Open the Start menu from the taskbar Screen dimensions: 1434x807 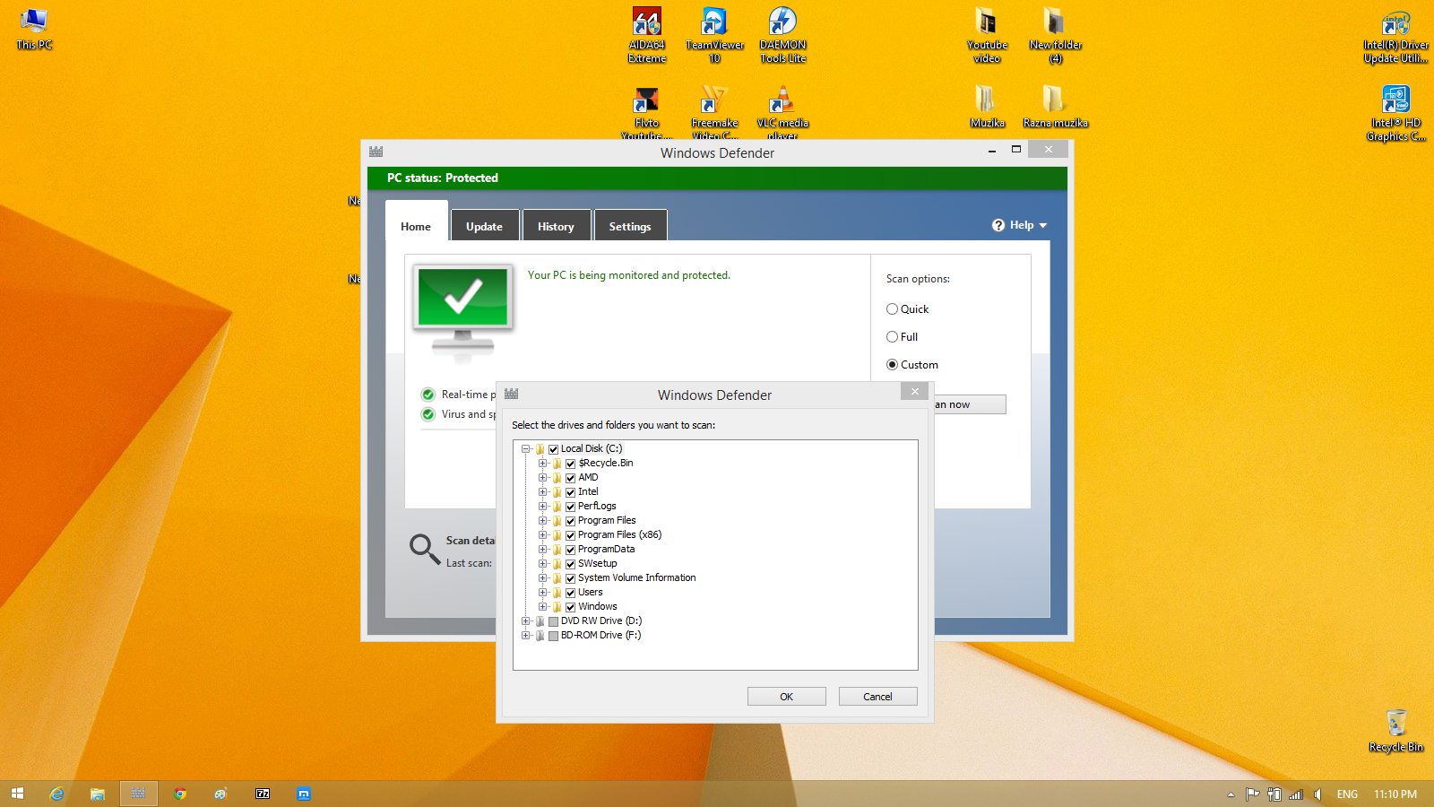17,794
